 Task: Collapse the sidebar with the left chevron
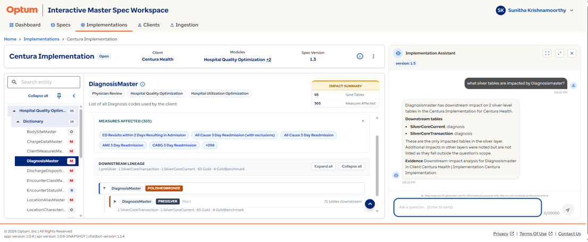74,96
